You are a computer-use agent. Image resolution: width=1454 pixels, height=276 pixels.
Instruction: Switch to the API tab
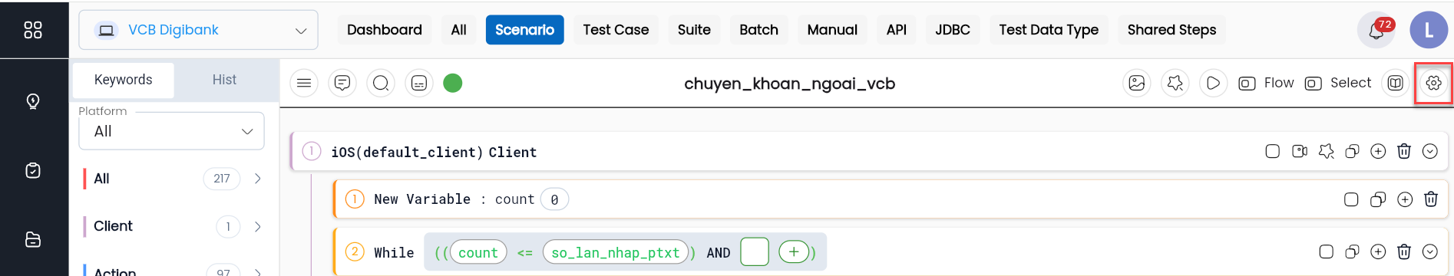point(897,30)
